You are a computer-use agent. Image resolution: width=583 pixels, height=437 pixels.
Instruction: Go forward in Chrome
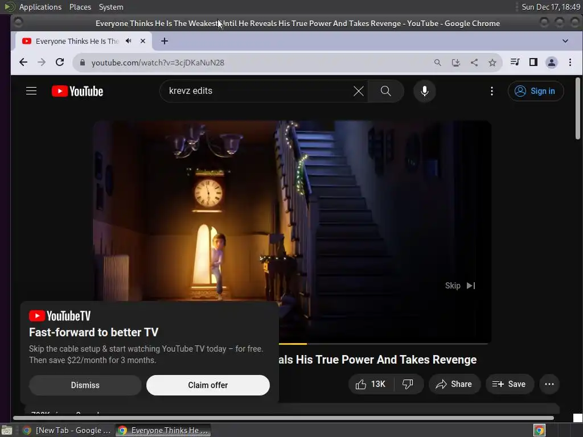(x=42, y=63)
